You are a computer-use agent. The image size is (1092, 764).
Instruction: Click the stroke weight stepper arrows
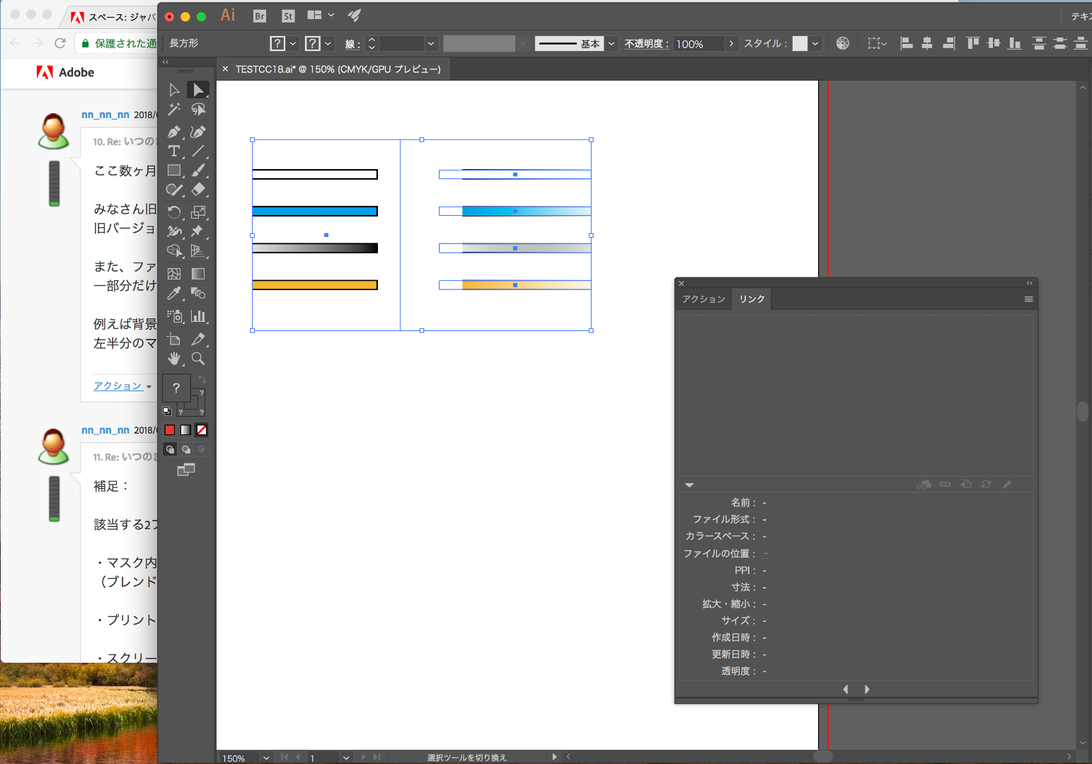(x=372, y=44)
